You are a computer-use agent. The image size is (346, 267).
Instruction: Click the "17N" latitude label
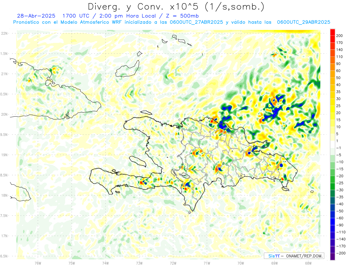coord(4,236)
